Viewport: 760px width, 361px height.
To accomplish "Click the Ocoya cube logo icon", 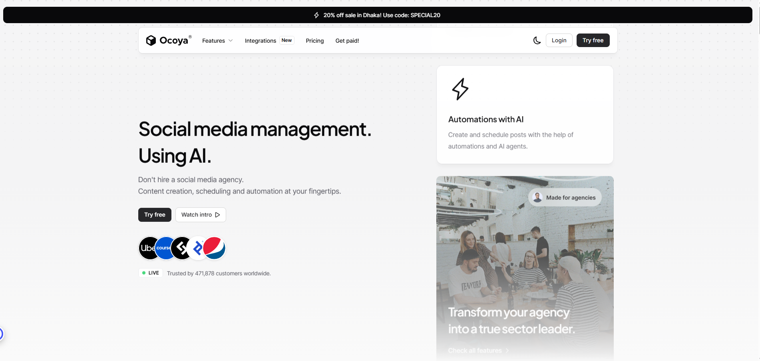I will coord(151,40).
